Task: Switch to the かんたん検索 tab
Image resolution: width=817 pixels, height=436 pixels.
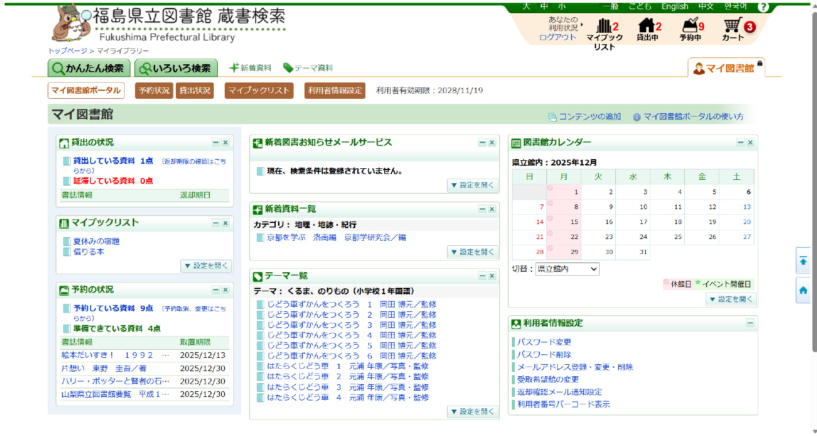Action: click(89, 68)
